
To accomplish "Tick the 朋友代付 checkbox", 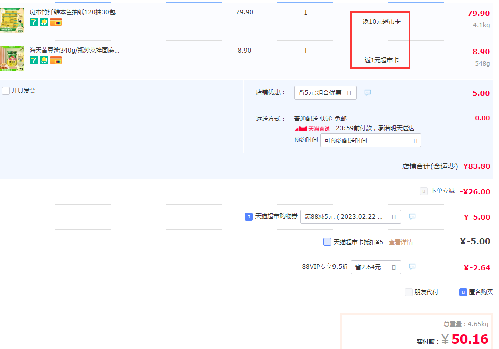I will pos(409,292).
